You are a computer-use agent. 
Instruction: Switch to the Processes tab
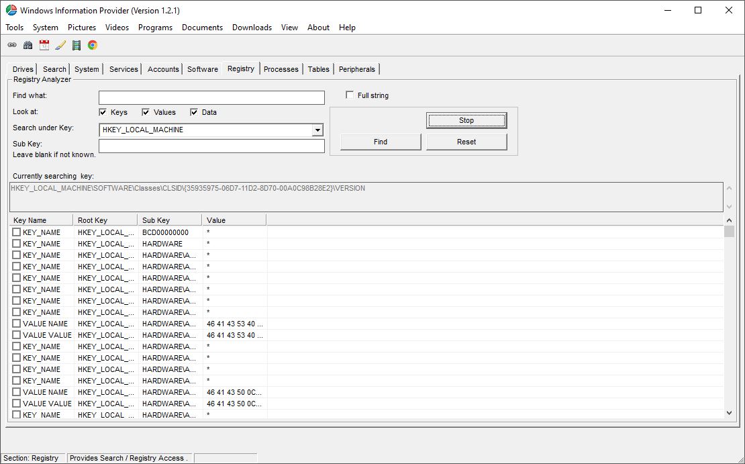pyautogui.click(x=281, y=68)
